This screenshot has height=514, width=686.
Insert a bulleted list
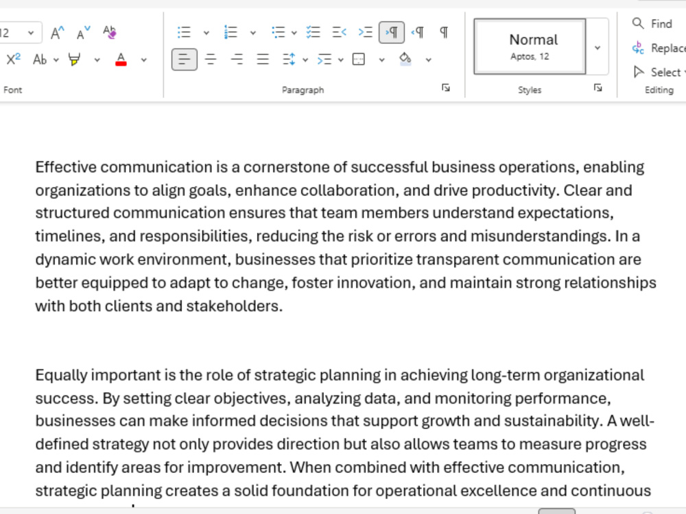184,32
